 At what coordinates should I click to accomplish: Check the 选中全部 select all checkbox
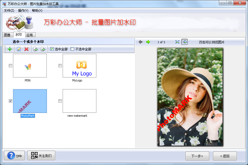click(52, 49)
